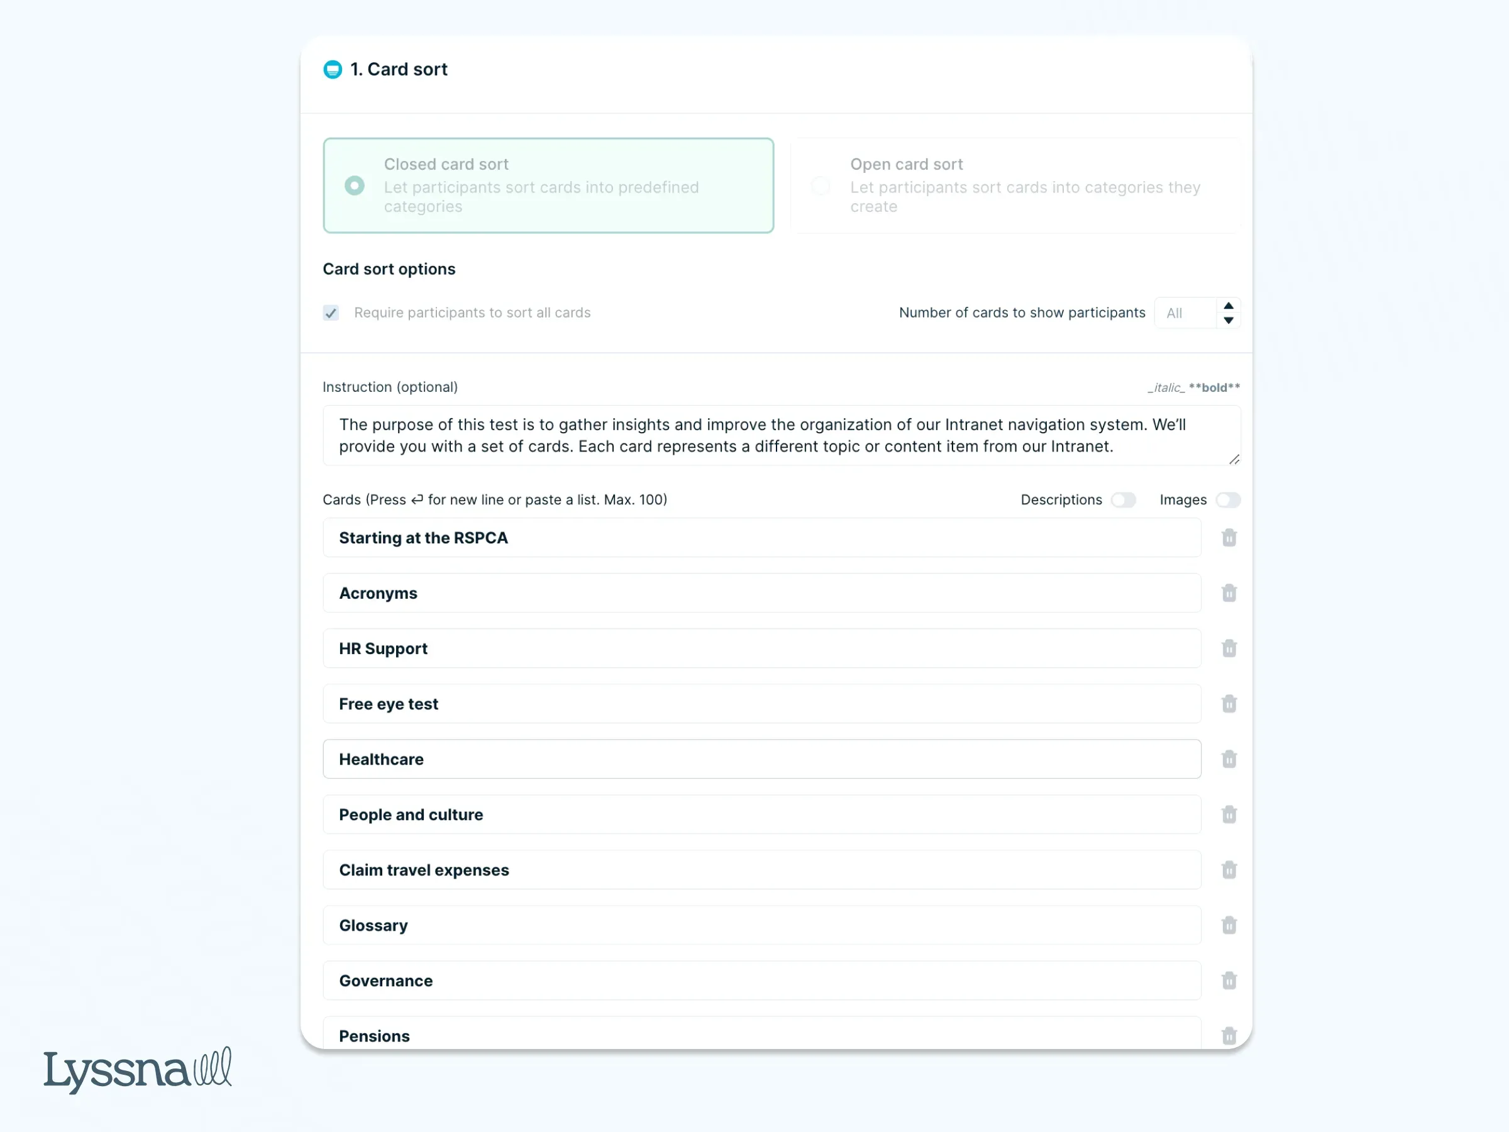The width and height of the screenshot is (1509, 1132).
Task: Click the "All" cards number field
Action: [1187, 313]
